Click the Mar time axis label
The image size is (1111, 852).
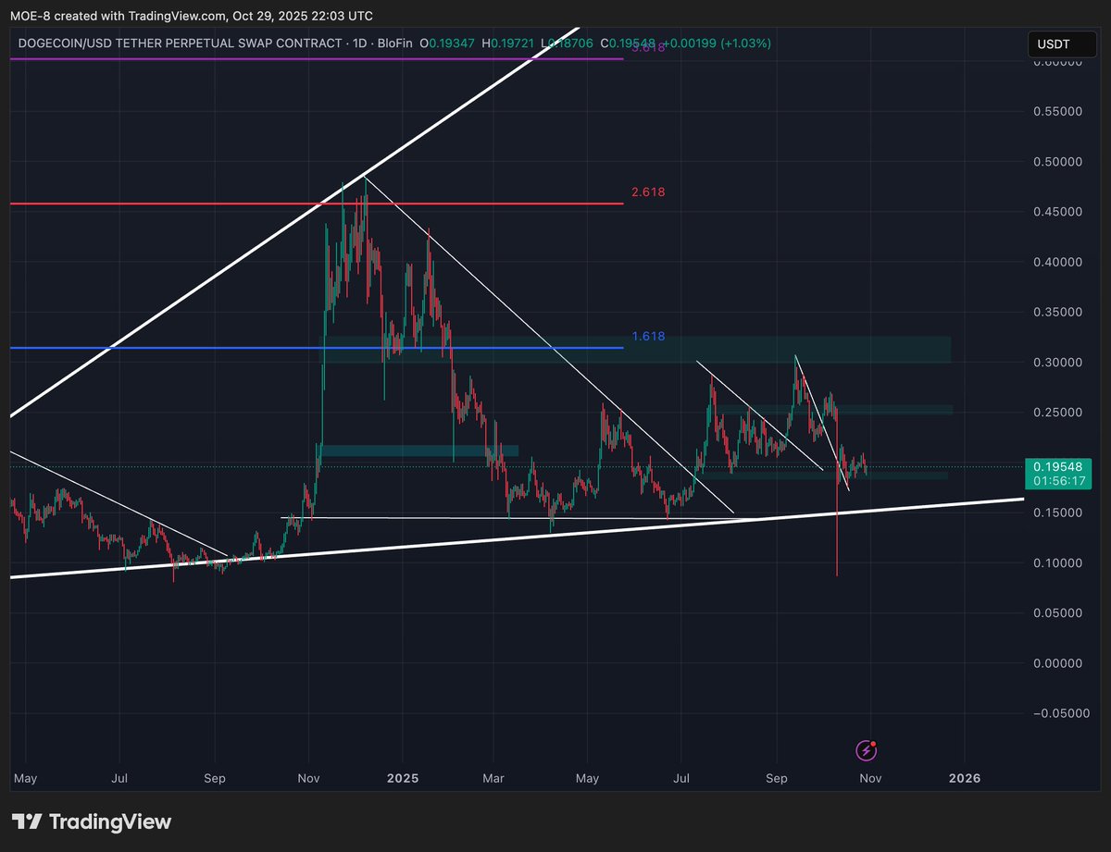click(494, 779)
